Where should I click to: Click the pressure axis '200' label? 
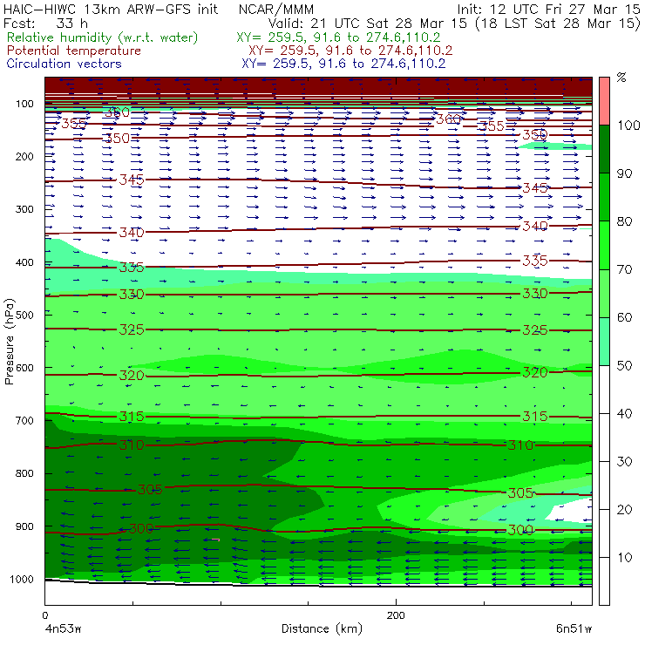[x=24, y=156]
